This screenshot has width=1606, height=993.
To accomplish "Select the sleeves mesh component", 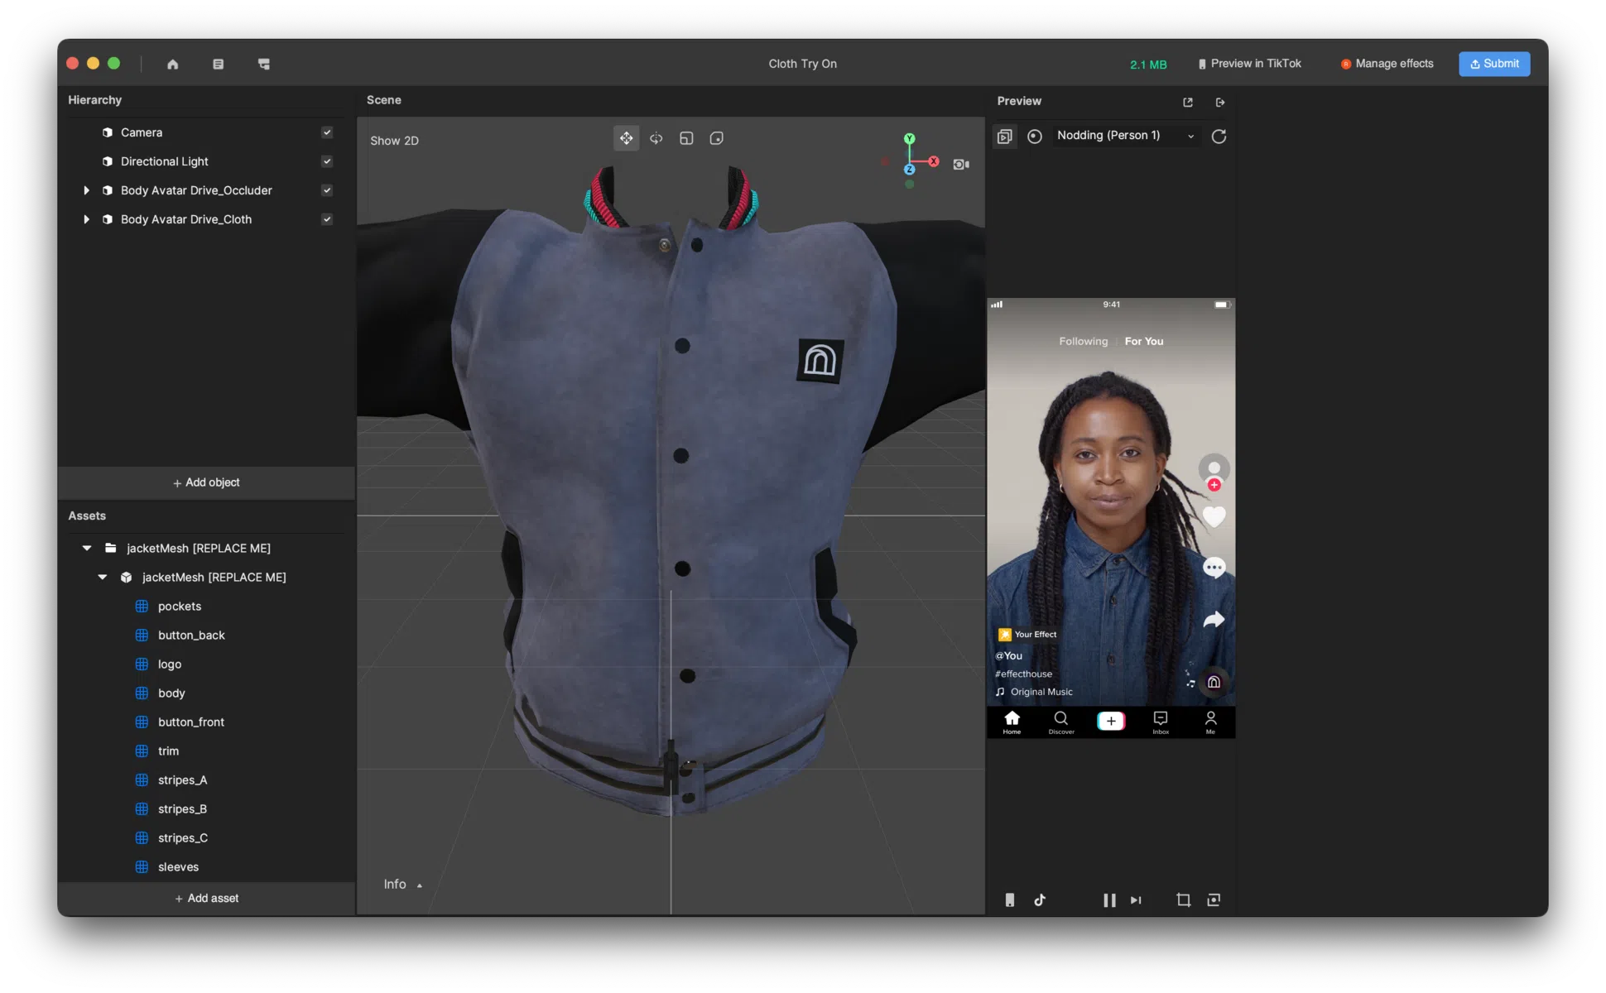I will click(178, 866).
